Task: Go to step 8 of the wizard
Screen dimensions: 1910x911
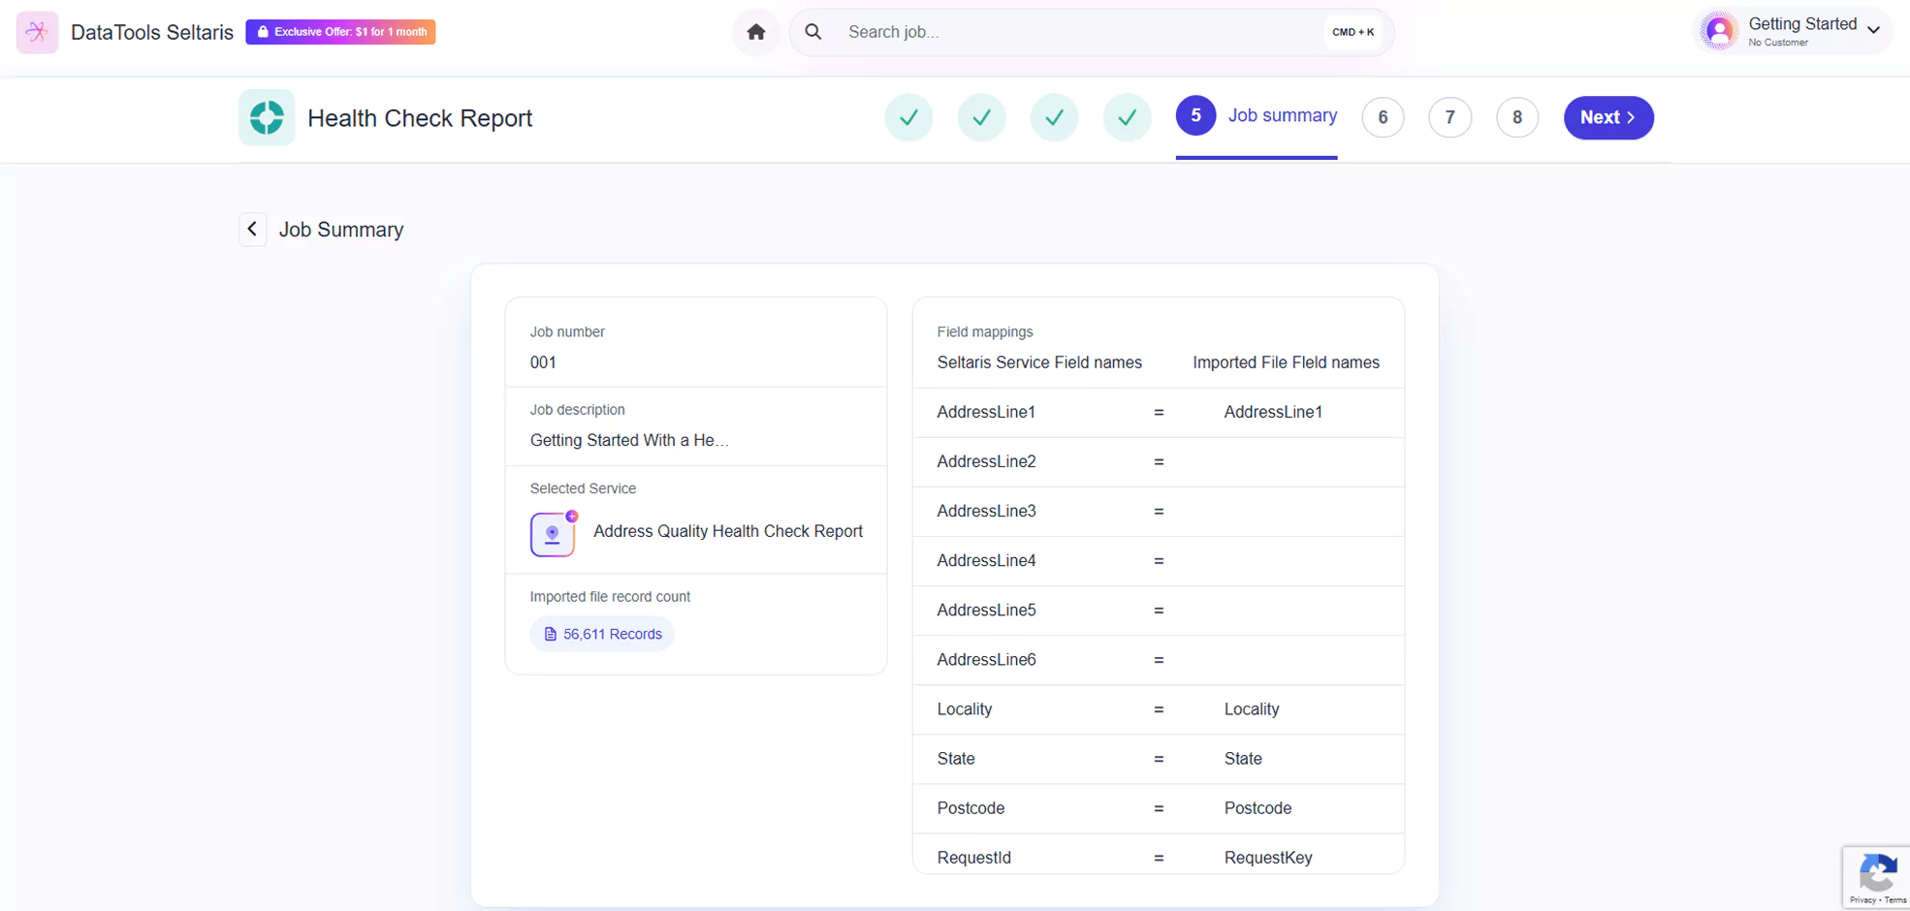Action: point(1516,117)
